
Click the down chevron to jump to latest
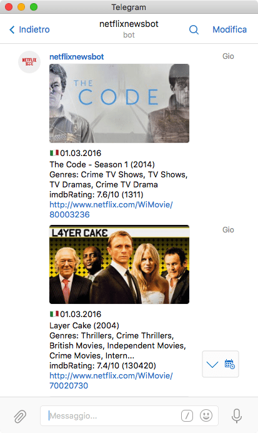click(x=212, y=365)
